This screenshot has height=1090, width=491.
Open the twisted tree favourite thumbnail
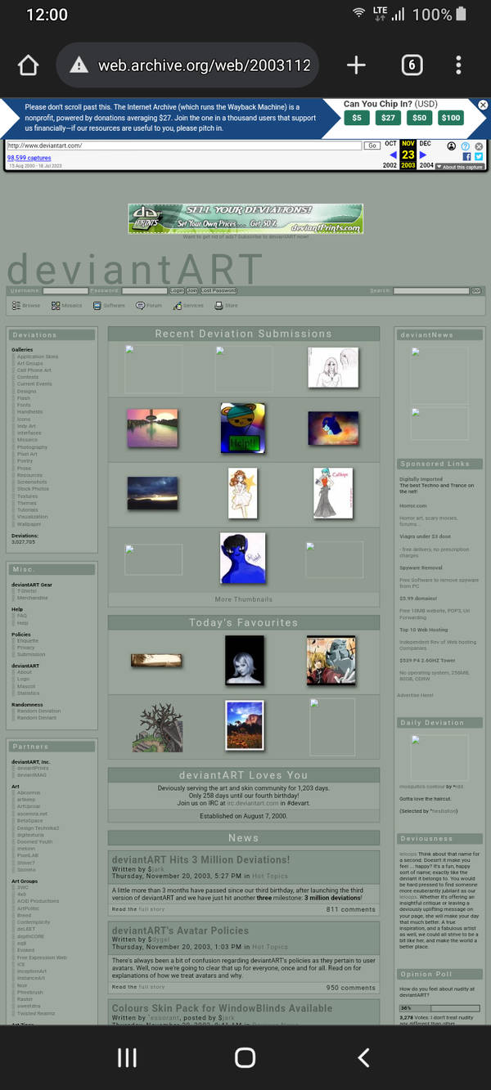pos(157,728)
